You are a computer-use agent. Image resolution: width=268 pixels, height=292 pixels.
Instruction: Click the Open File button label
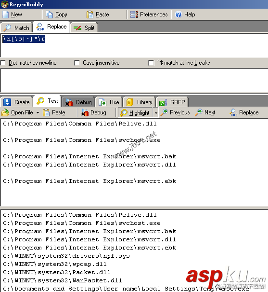pyautogui.click(x=22, y=112)
